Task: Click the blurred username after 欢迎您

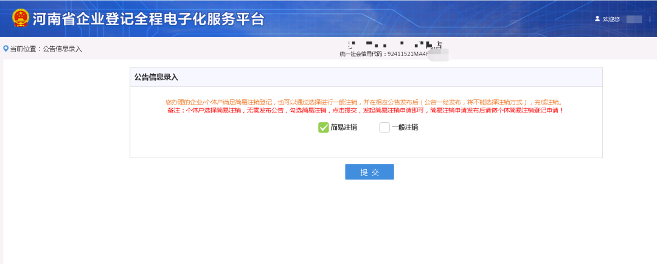Action: 633,19
